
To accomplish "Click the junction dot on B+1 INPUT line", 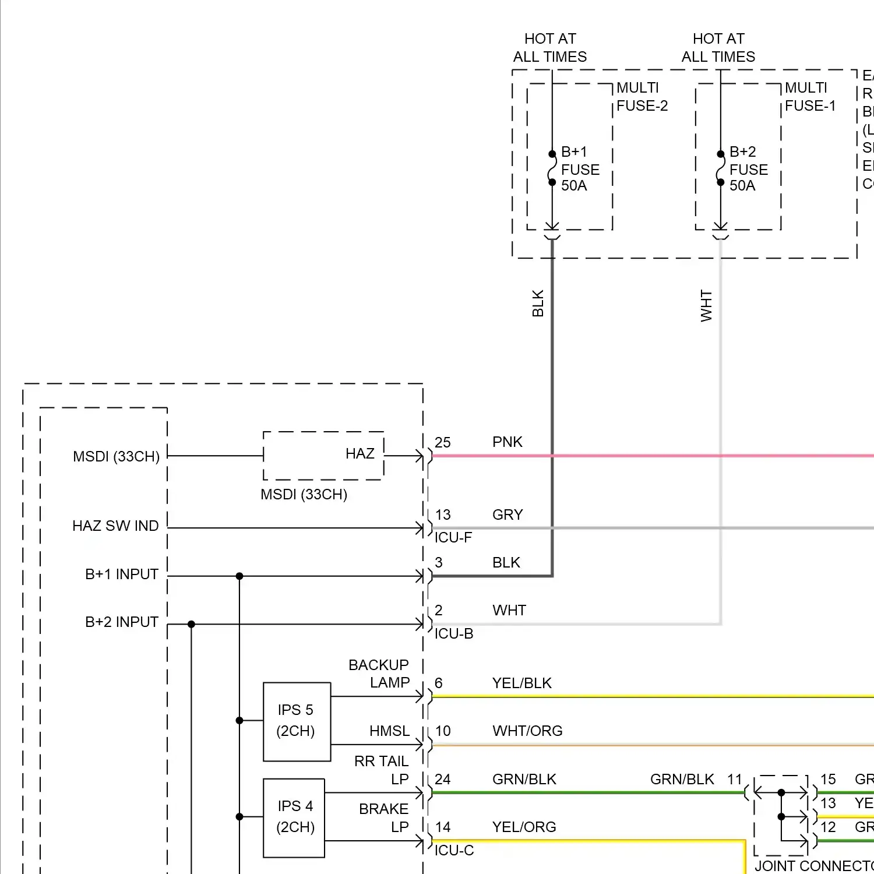I will tap(239, 576).
